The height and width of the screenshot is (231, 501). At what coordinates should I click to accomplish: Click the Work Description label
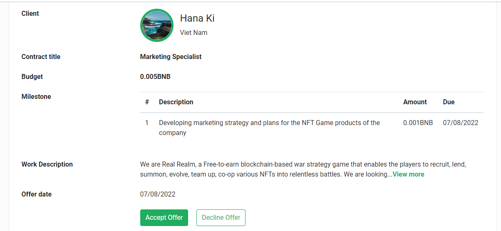coord(47,165)
